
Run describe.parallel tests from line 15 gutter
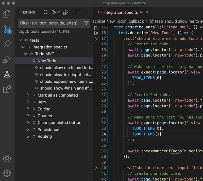pos(96,27)
